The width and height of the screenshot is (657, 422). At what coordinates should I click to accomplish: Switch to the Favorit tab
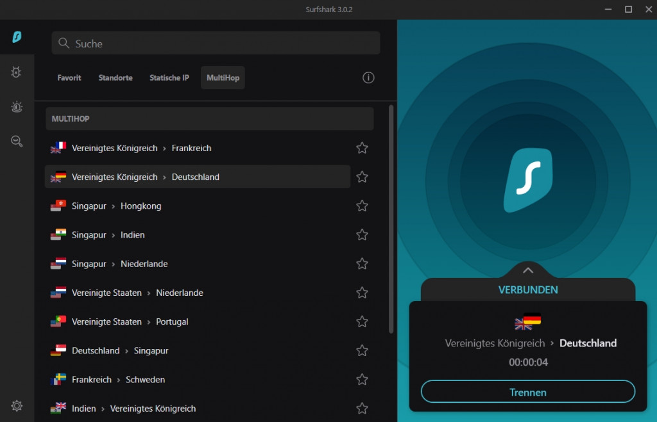coord(69,77)
